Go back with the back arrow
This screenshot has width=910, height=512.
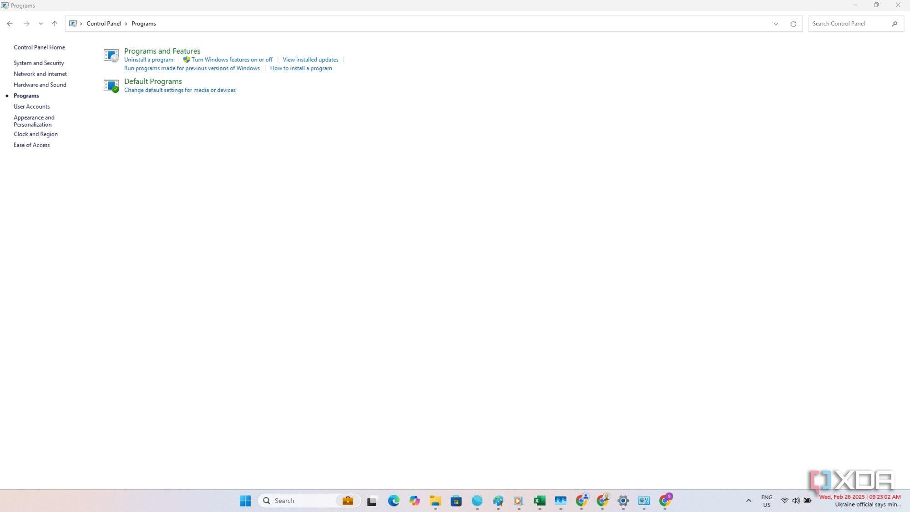tap(10, 24)
